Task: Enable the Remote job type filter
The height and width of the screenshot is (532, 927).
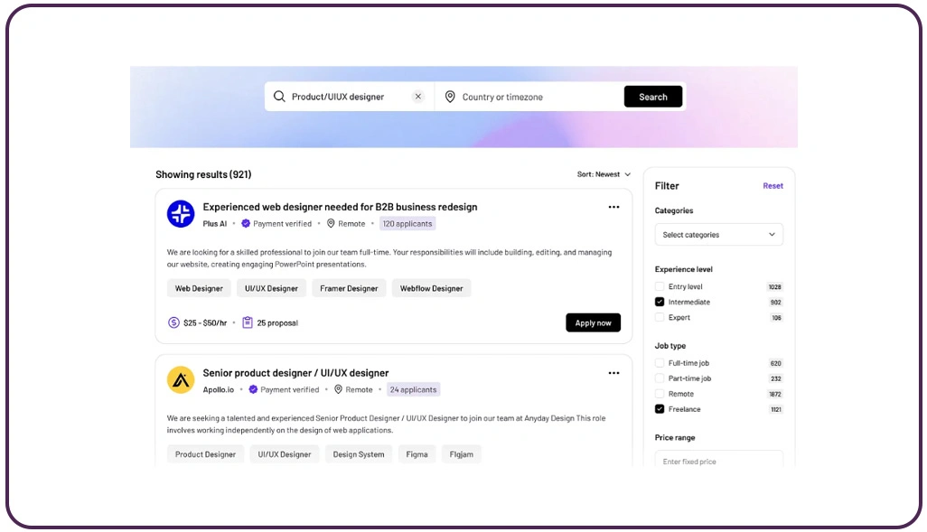Action: [x=659, y=394]
